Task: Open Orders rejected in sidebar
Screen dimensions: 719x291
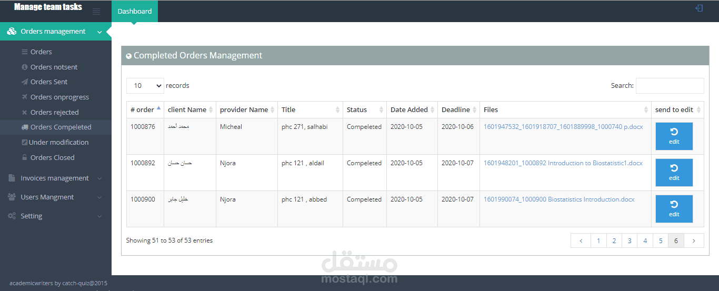Action: pyautogui.click(x=55, y=112)
